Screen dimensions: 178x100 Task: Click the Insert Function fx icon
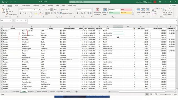point(25,21)
